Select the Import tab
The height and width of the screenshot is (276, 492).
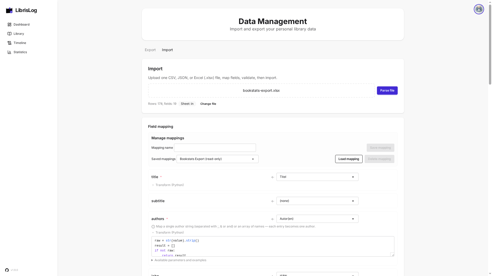pyautogui.click(x=167, y=50)
